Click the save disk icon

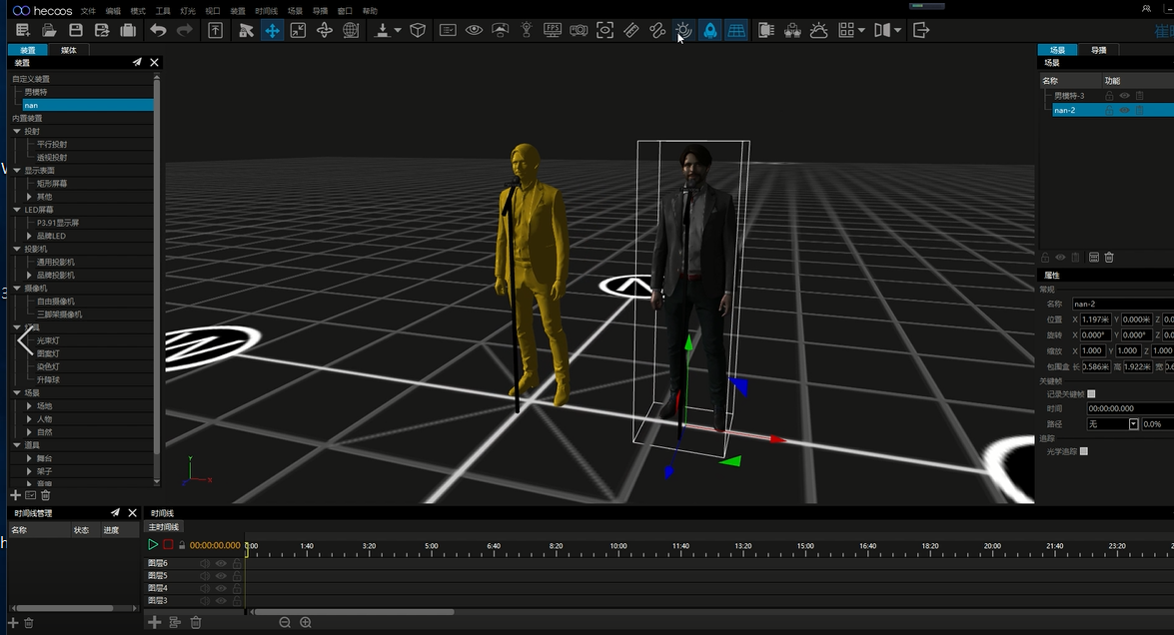click(x=76, y=30)
